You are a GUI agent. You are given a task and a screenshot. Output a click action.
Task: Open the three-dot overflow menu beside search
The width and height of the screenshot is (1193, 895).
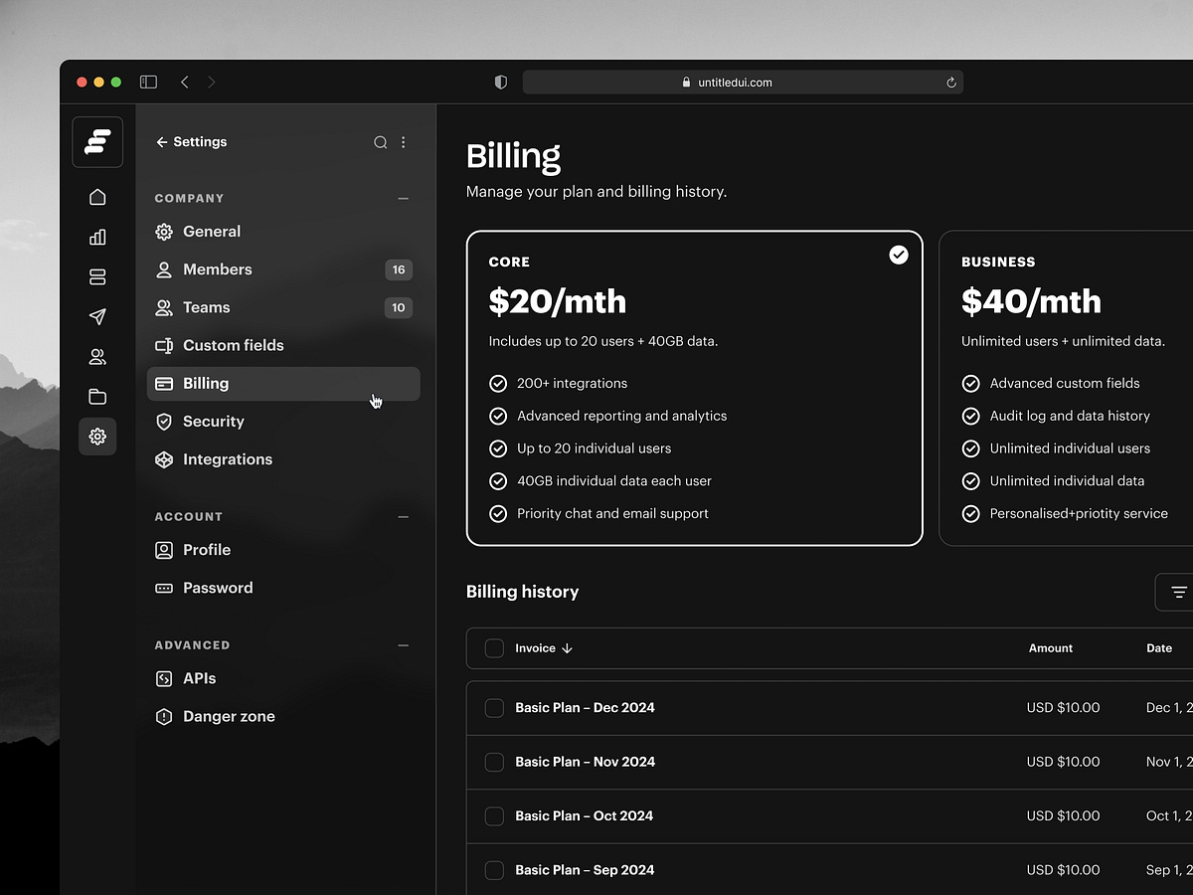tap(404, 142)
